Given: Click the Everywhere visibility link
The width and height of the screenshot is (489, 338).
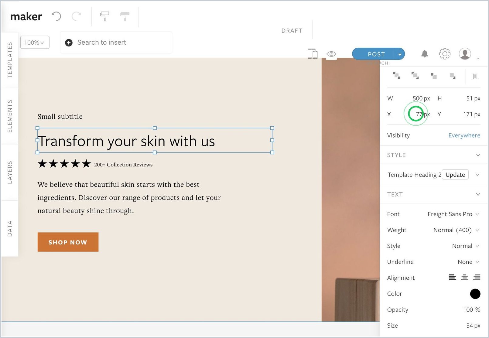Looking at the screenshot, I should coord(464,135).
